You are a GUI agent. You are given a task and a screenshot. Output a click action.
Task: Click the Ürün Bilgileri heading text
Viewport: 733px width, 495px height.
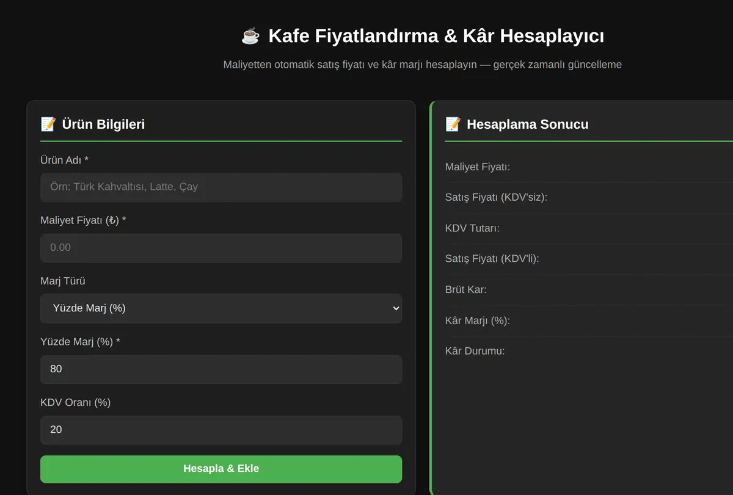pyautogui.click(x=103, y=124)
